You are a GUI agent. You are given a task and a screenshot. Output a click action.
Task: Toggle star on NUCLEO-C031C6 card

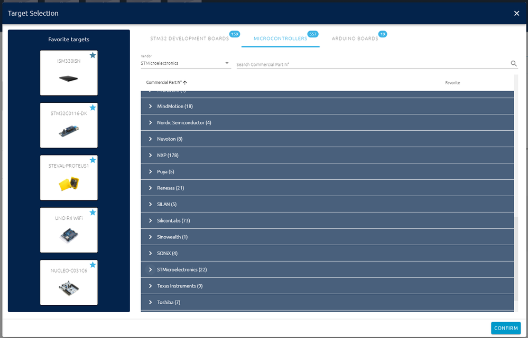(x=92, y=265)
